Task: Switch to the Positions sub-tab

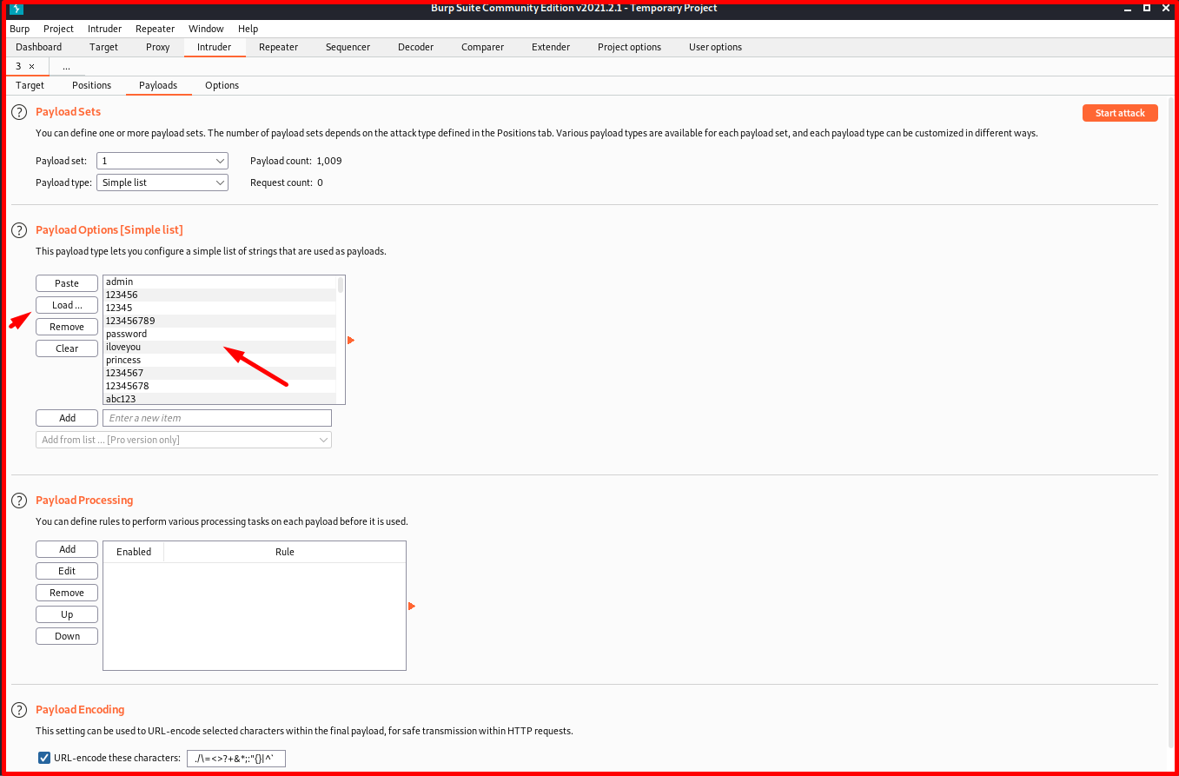Action: [91, 85]
